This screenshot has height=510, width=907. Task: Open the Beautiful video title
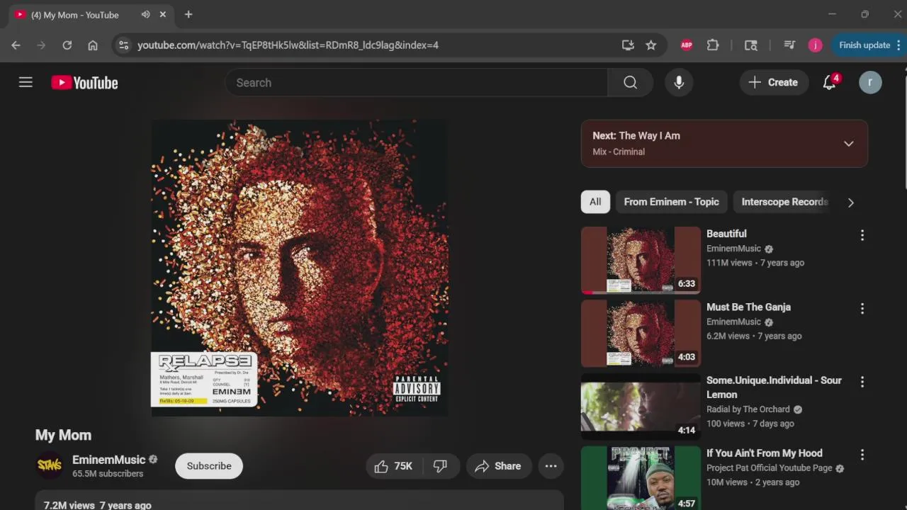pos(726,234)
